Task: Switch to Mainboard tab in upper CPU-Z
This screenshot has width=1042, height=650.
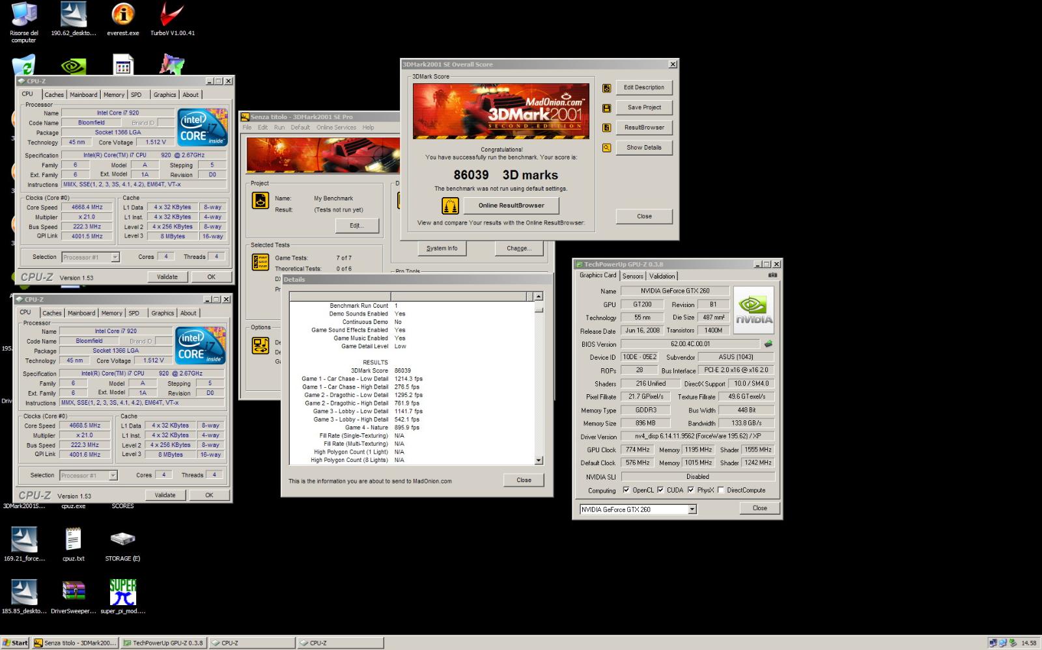Action: [83, 95]
